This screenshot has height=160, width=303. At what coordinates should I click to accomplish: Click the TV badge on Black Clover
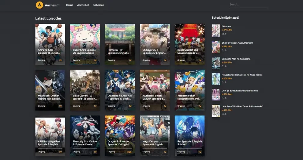pos(95,106)
